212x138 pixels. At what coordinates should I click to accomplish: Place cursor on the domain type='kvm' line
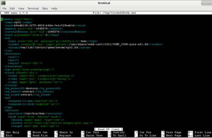(17, 19)
